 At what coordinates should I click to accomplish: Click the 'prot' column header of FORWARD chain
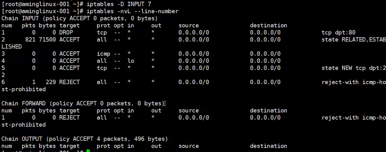[104, 111]
